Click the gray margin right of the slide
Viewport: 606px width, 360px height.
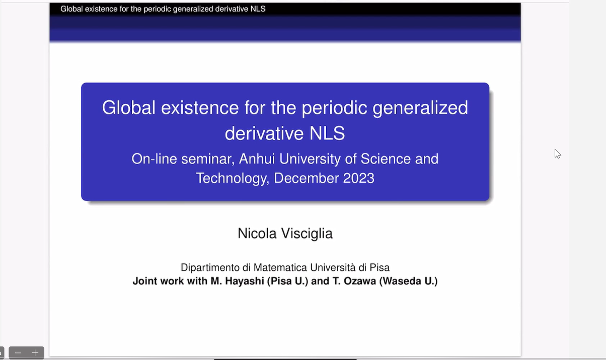click(544, 227)
